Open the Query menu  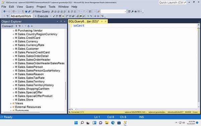(30, 7)
